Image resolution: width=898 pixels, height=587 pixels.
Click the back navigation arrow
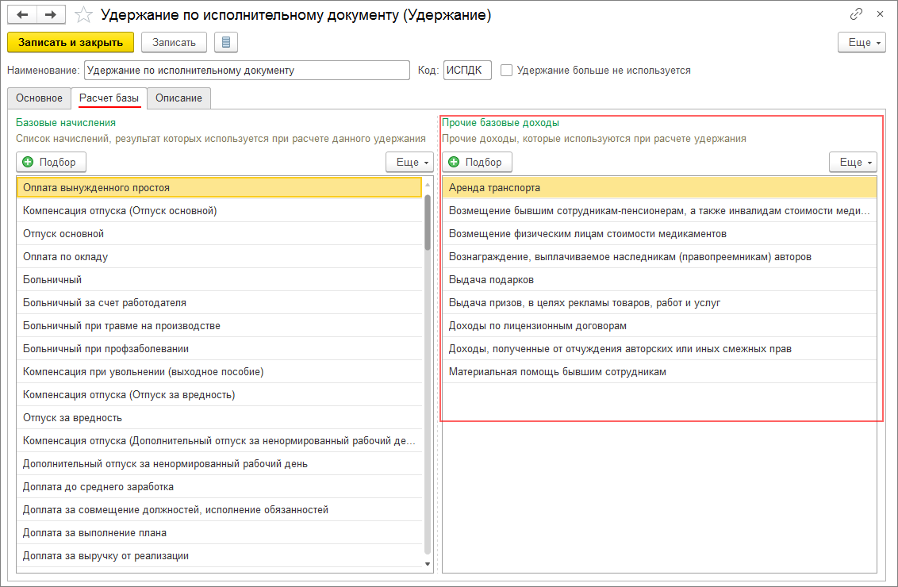[x=23, y=15]
